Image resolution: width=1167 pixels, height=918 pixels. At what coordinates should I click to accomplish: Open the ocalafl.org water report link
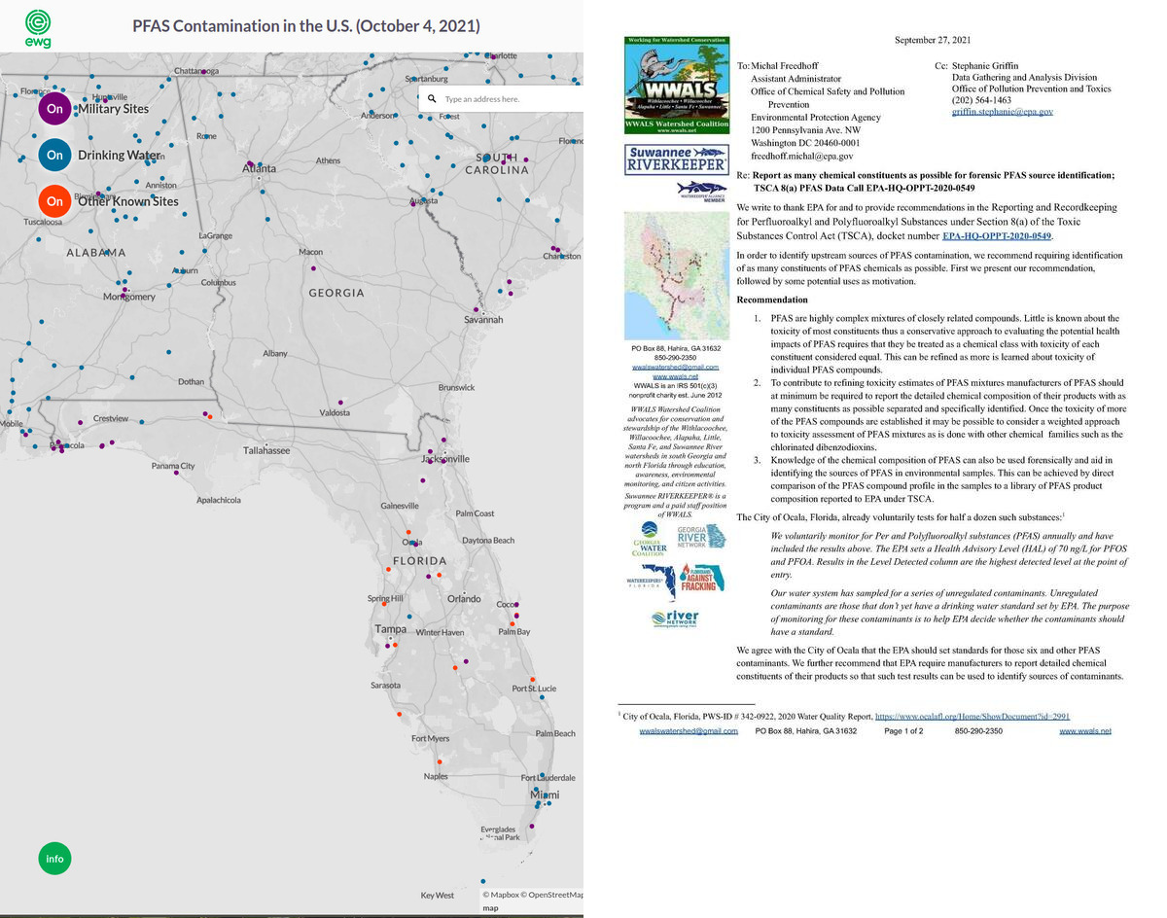(x=972, y=716)
